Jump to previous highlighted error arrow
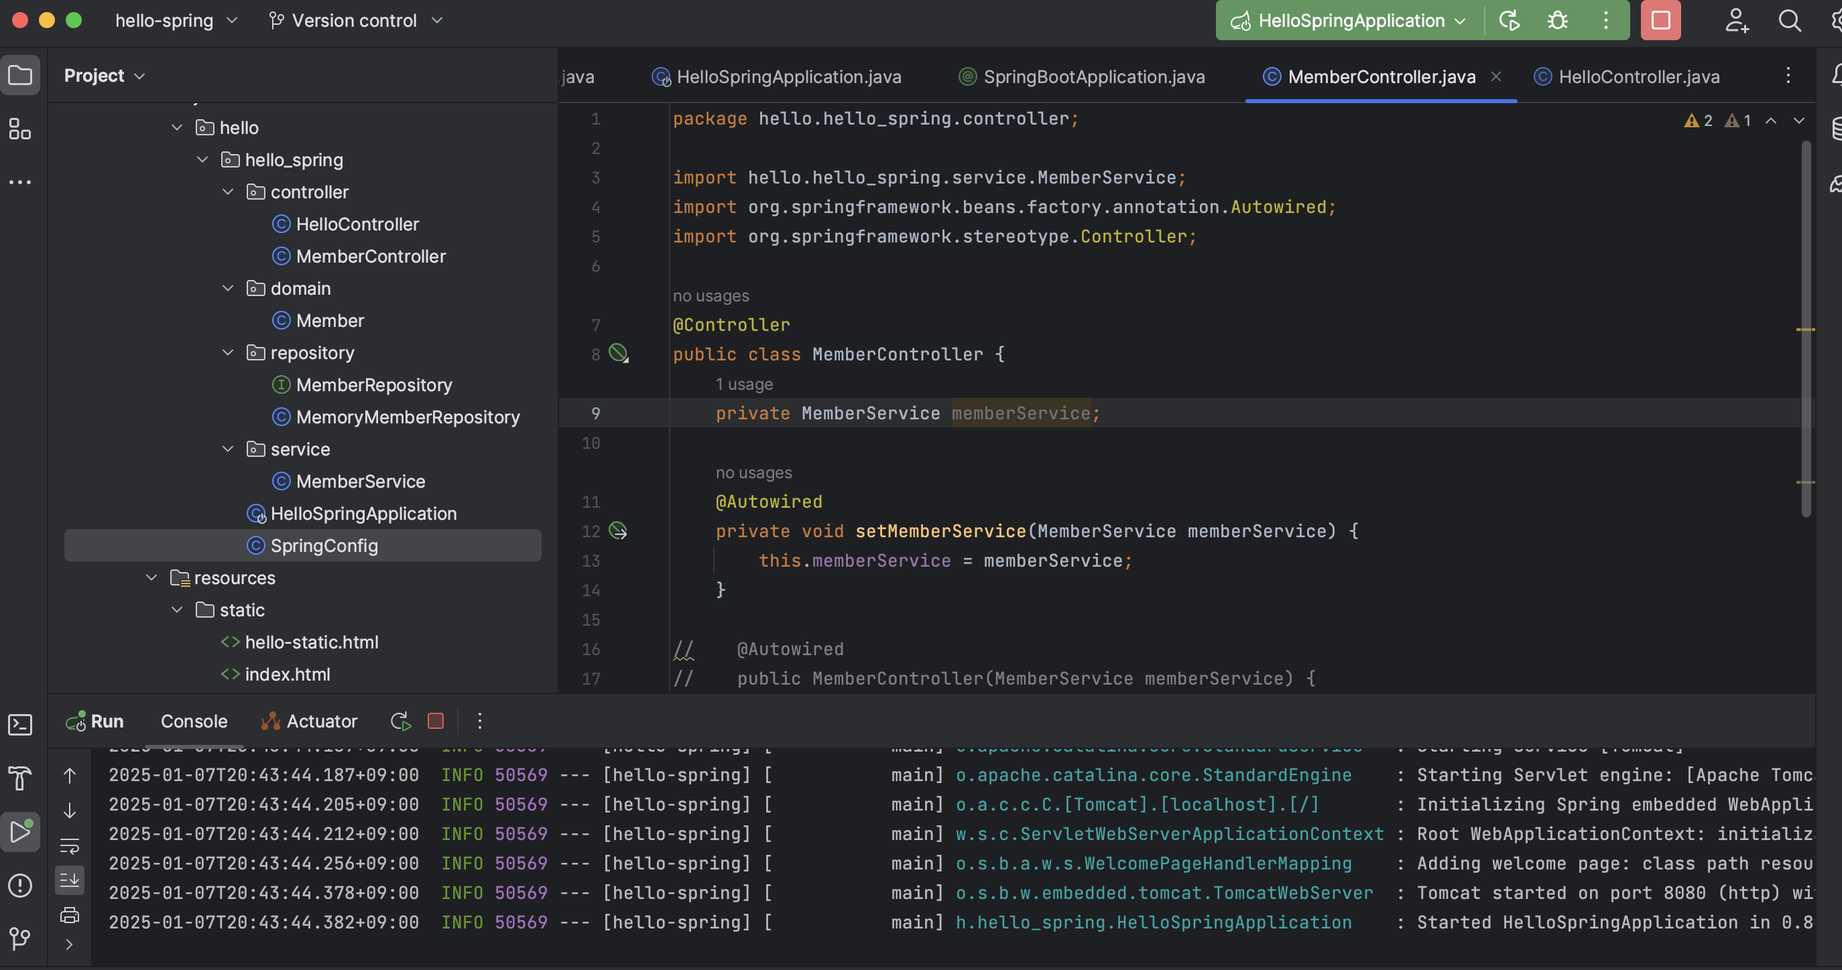This screenshot has width=1842, height=970. click(x=1771, y=120)
